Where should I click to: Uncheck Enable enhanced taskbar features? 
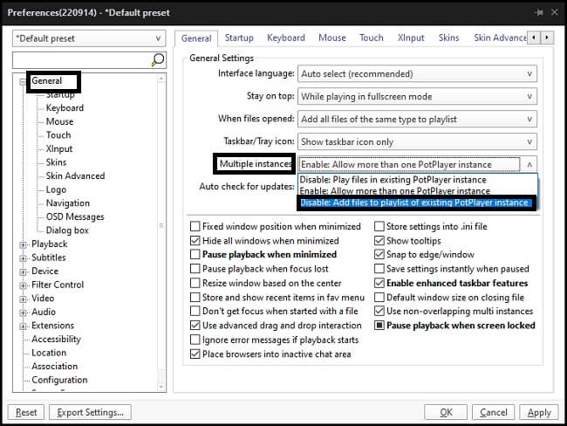click(x=379, y=283)
